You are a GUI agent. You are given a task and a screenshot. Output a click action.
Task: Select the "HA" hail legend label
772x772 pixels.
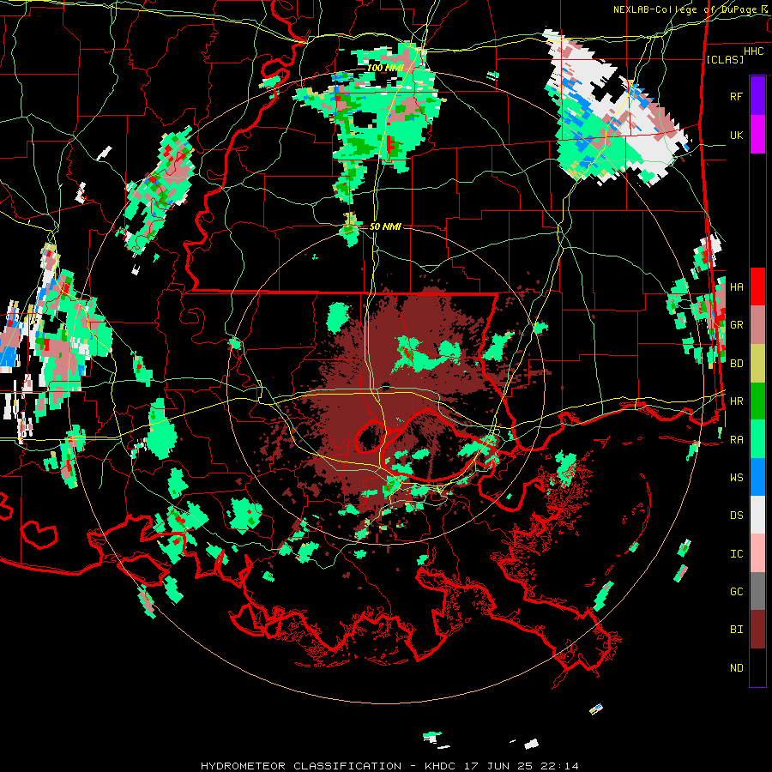point(737,287)
